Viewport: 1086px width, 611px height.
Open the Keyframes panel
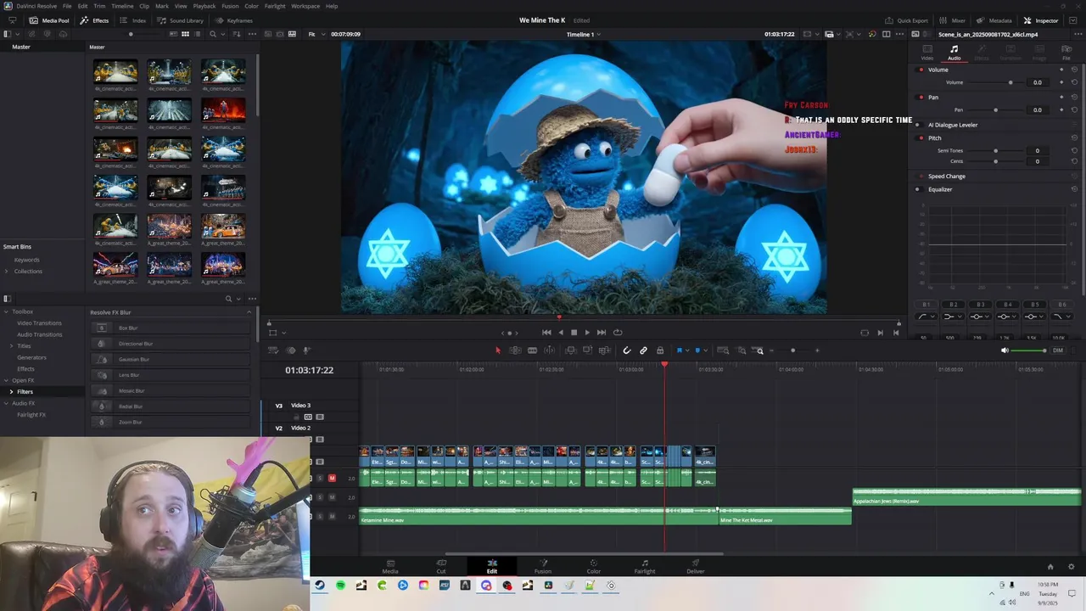[x=234, y=20]
